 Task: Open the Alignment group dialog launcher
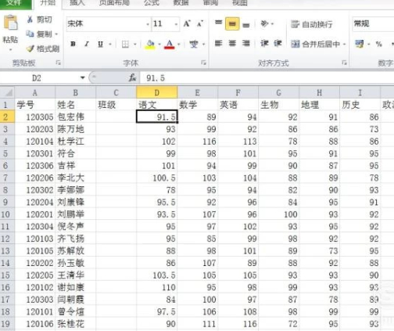pyautogui.click(x=344, y=63)
